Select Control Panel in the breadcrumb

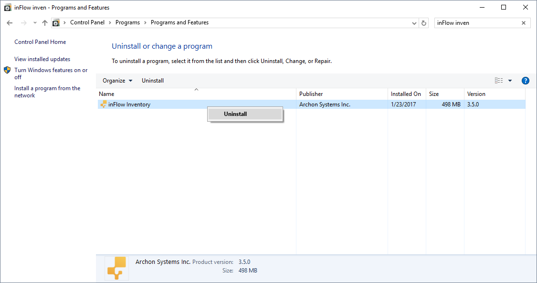[x=87, y=22]
